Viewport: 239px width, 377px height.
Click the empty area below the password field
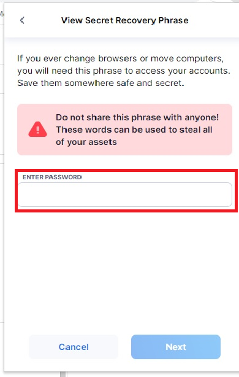[x=125, y=270]
